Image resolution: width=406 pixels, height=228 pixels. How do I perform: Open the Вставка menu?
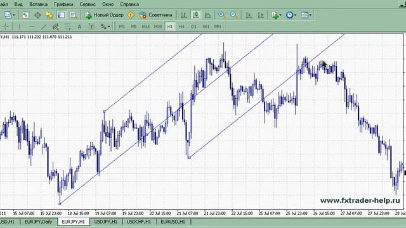click(x=38, y=4)
